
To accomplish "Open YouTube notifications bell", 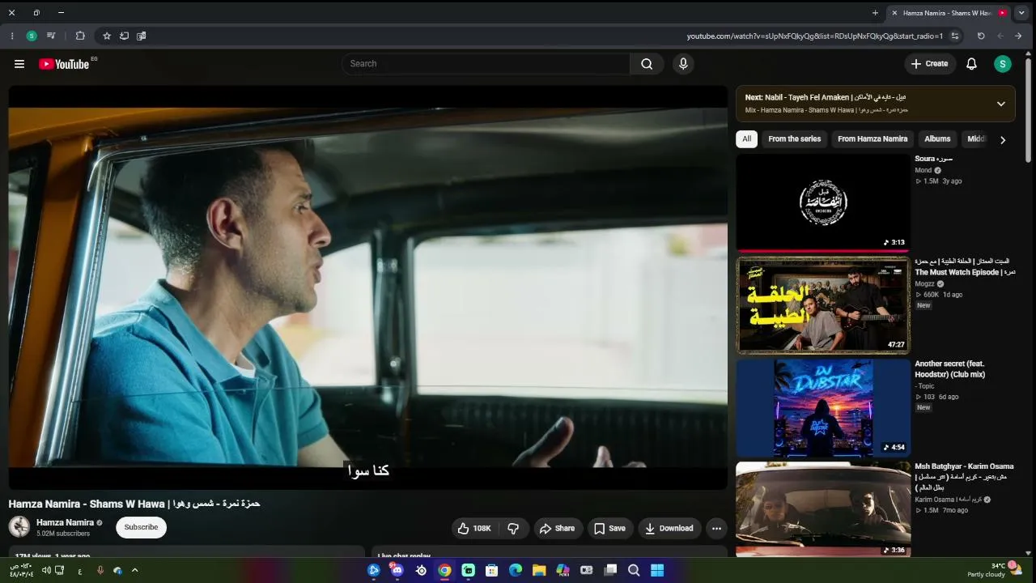I will (971, 64).
